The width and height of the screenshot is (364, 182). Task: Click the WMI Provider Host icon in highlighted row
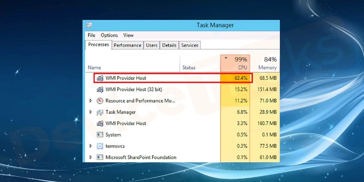point(100,78)
